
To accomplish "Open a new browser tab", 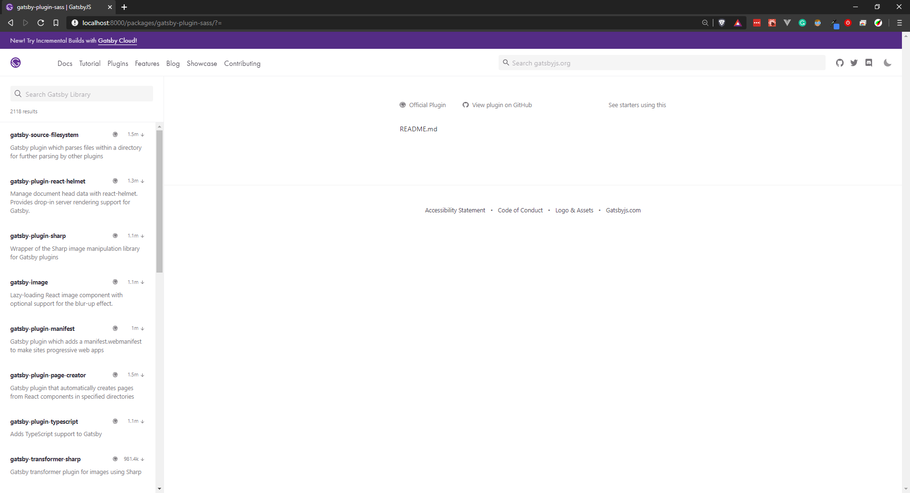I will pos(124,7).
